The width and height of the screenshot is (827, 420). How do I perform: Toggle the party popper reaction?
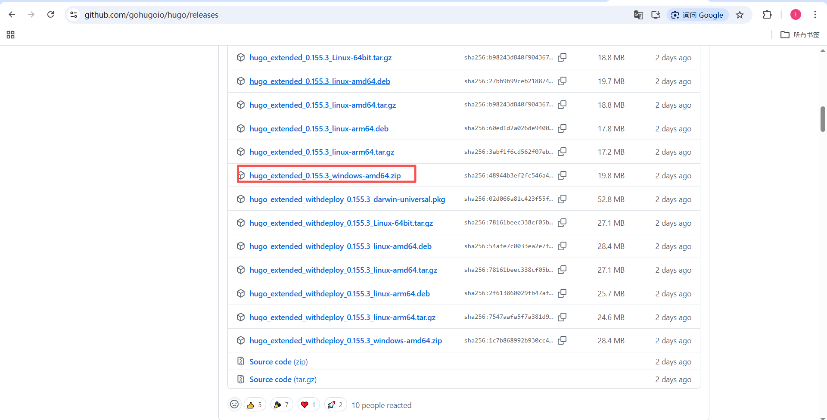click(282, 405)
